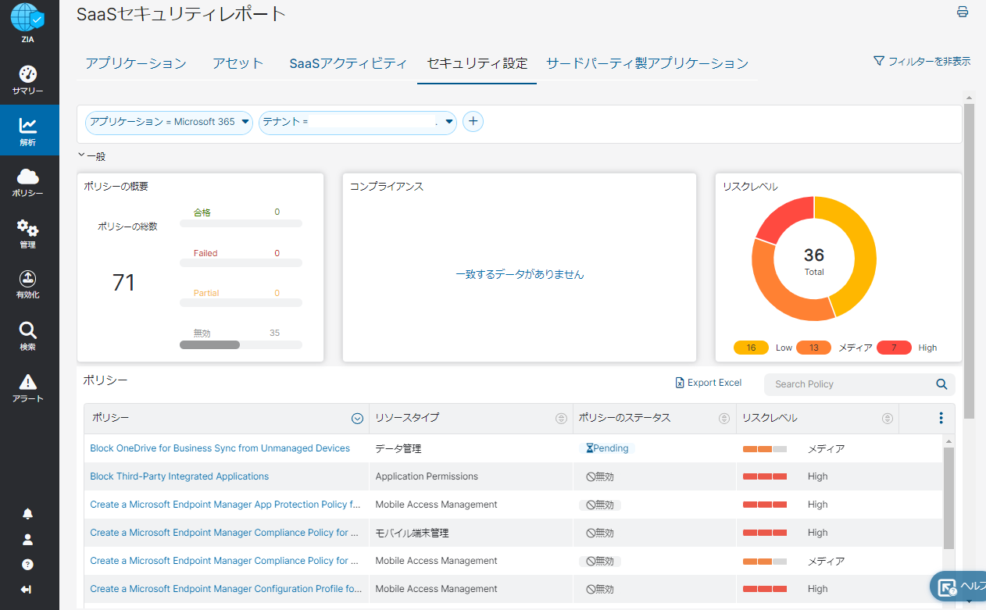The image size is (986, 610).
Task: Sort the ポリシー column with chevron
Action: point(357,419)
